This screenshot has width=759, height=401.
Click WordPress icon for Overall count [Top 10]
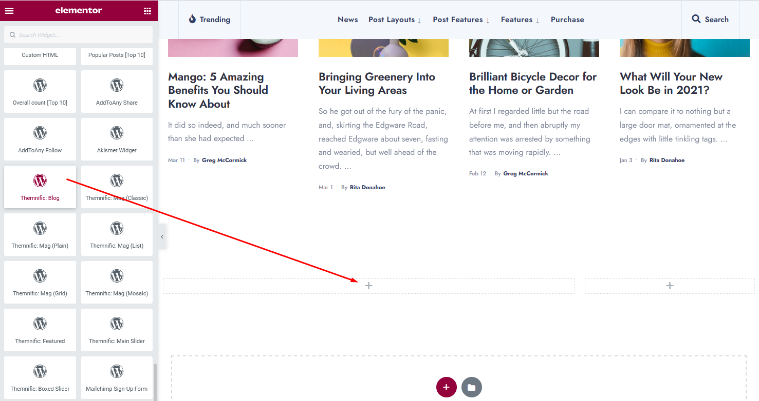[x=40, y=85]
